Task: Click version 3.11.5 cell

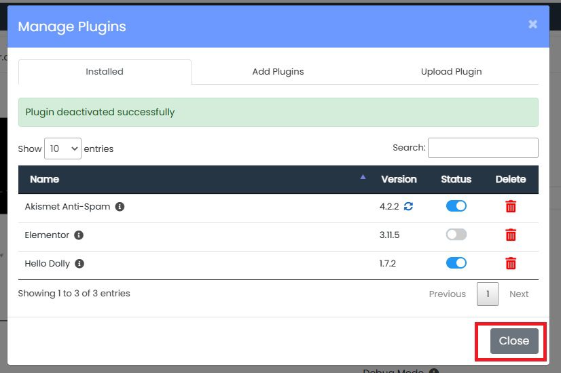Action: pos(389,235)
